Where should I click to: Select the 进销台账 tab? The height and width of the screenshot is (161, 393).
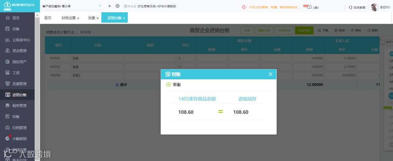click(115, 18)
